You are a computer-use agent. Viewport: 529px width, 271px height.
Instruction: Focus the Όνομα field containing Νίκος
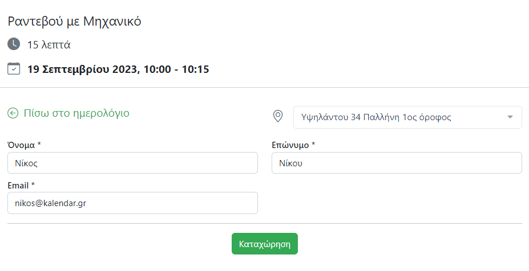[132, 163]
